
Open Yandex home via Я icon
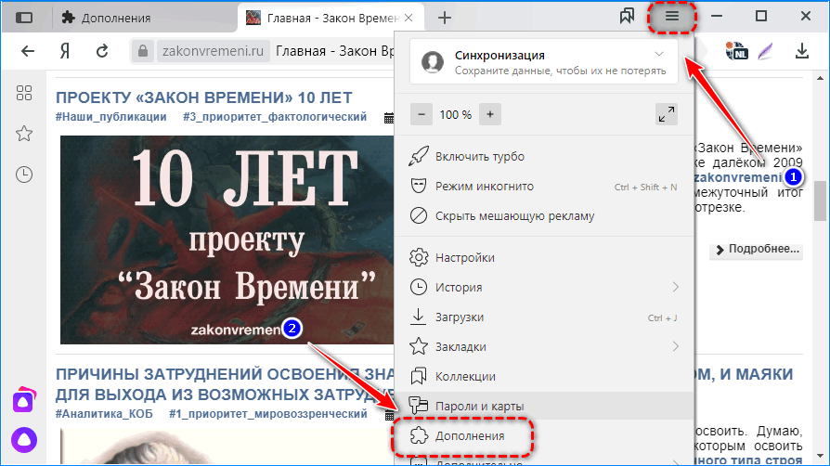(x=65, y=51)
